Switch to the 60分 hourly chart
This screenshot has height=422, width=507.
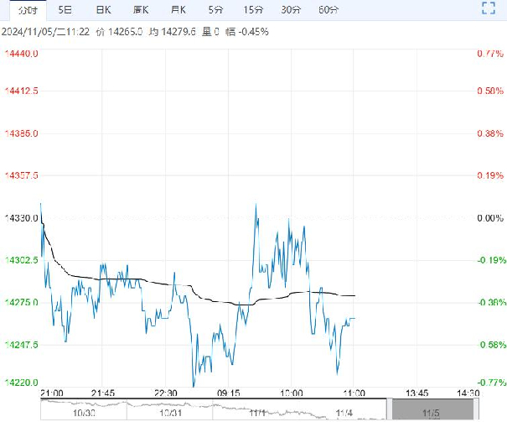[329, 10]
